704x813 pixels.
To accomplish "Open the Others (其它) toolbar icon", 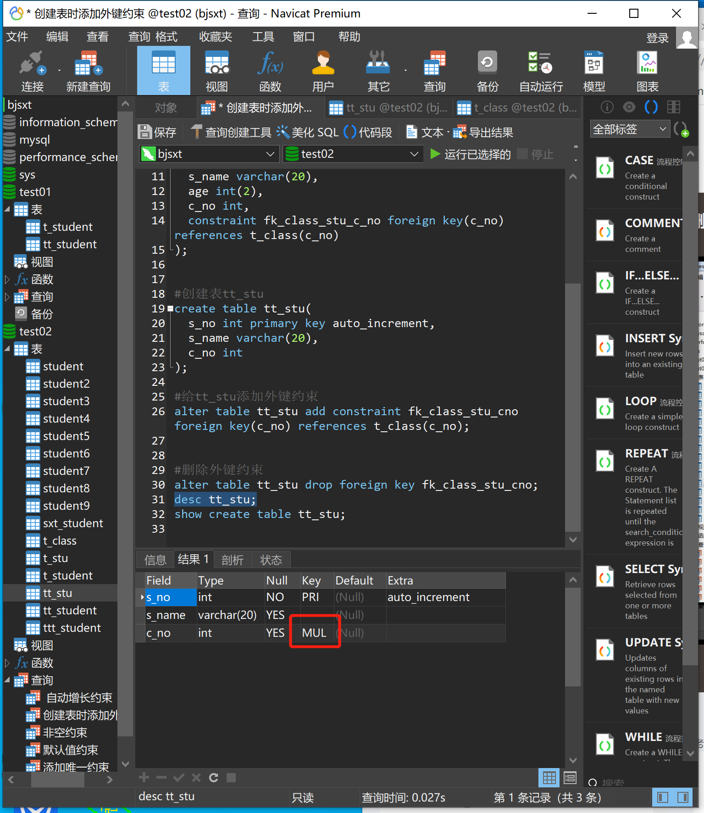I will [378, 71].
